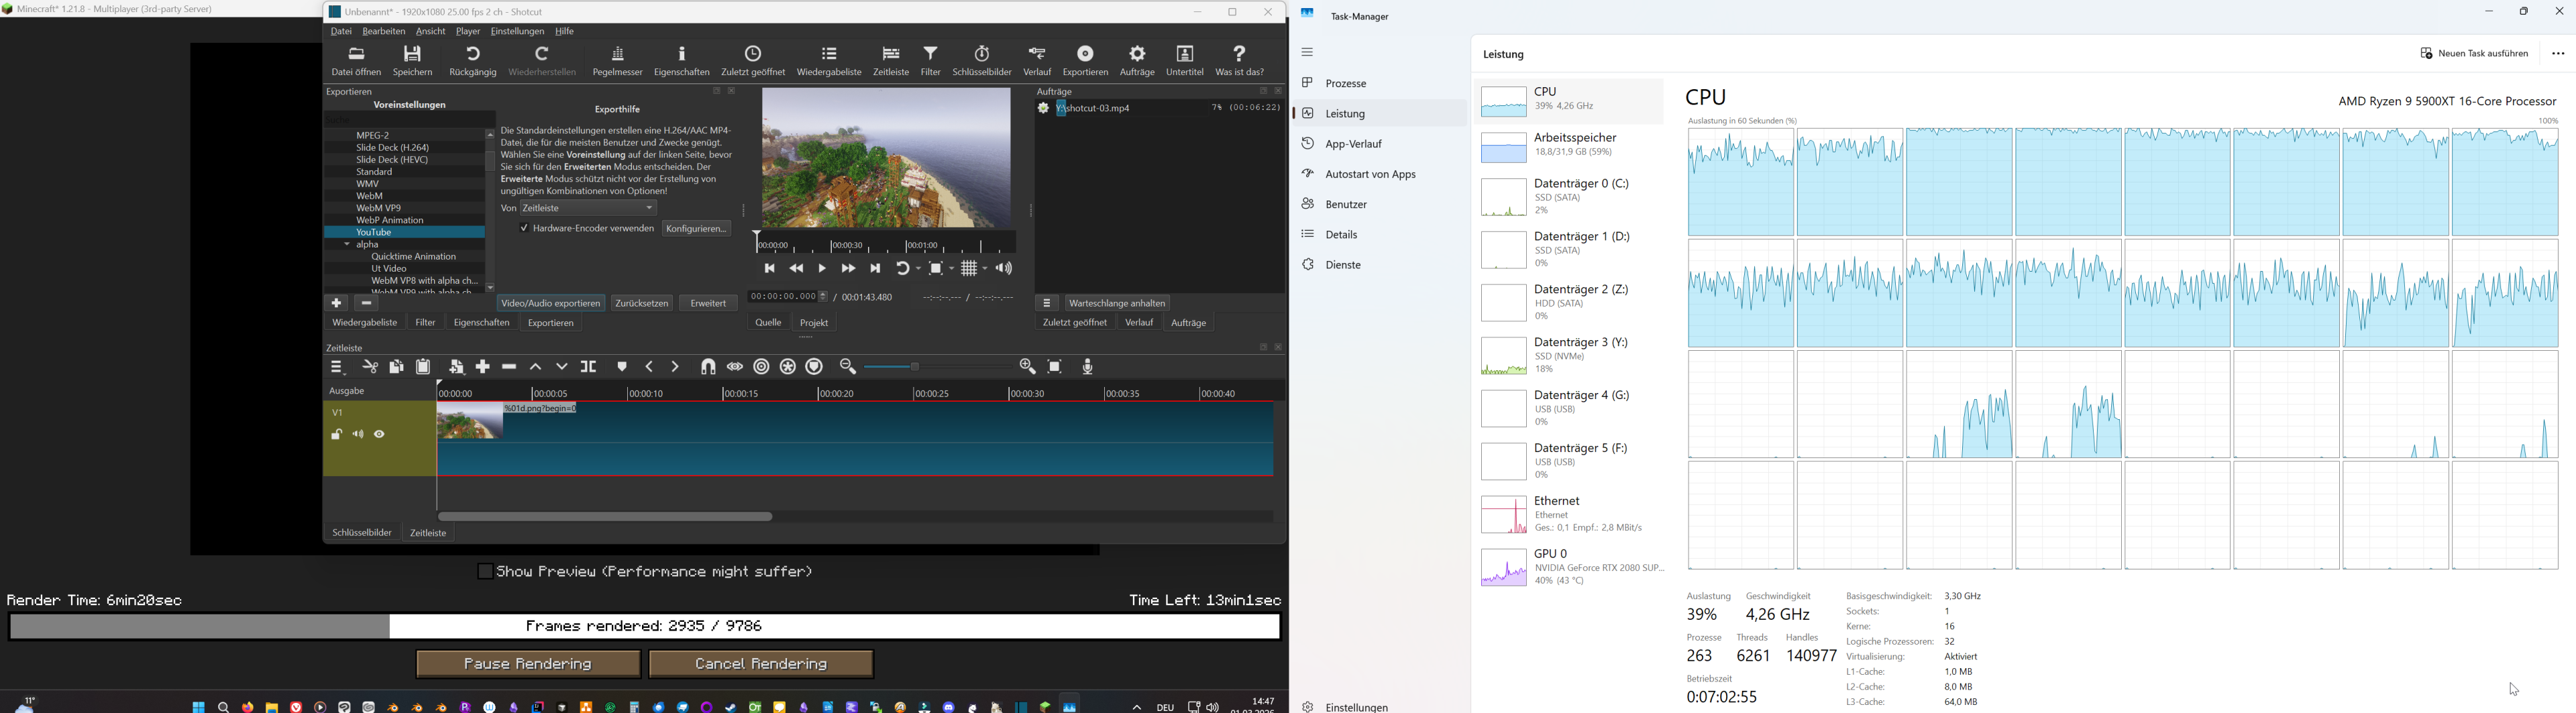The width and height of the screenshot is (2576, 713).
Task: Enable Show Preview checkbox in Minecraft
Action: click(485, 572)
